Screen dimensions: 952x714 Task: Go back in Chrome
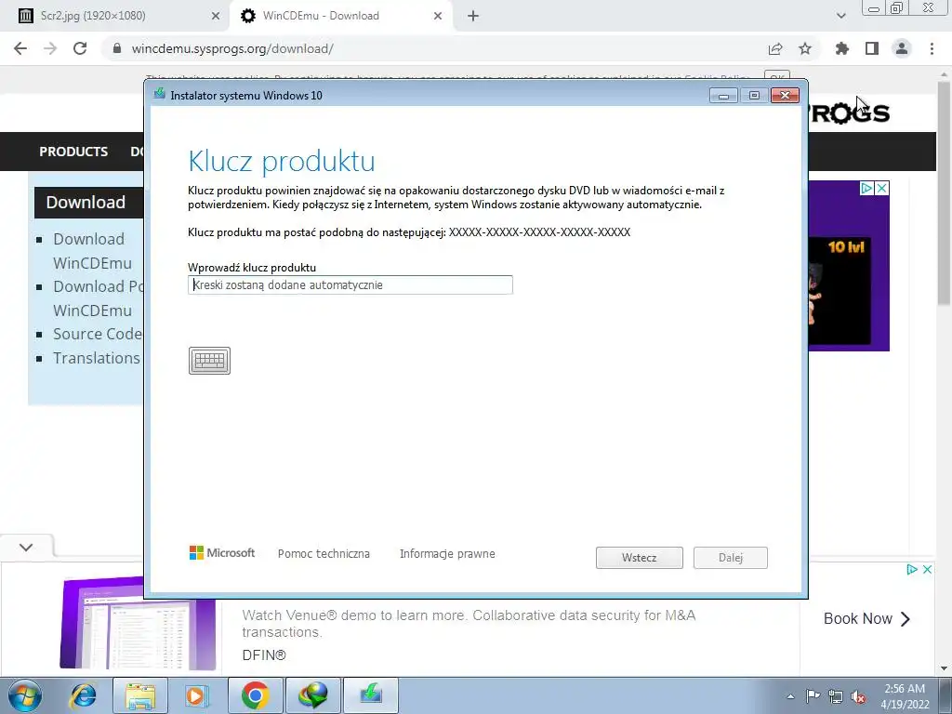click(20, 48)
